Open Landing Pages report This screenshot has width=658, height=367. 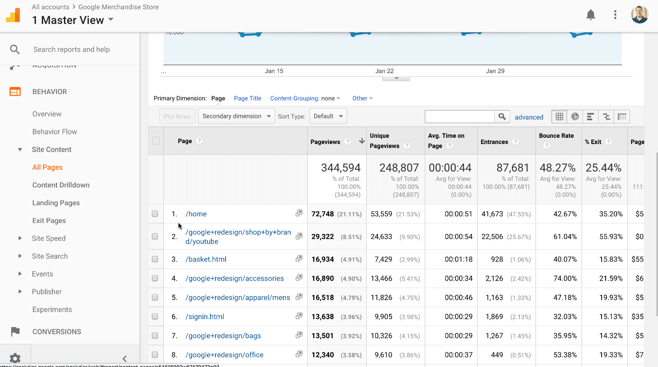[56, 203]
